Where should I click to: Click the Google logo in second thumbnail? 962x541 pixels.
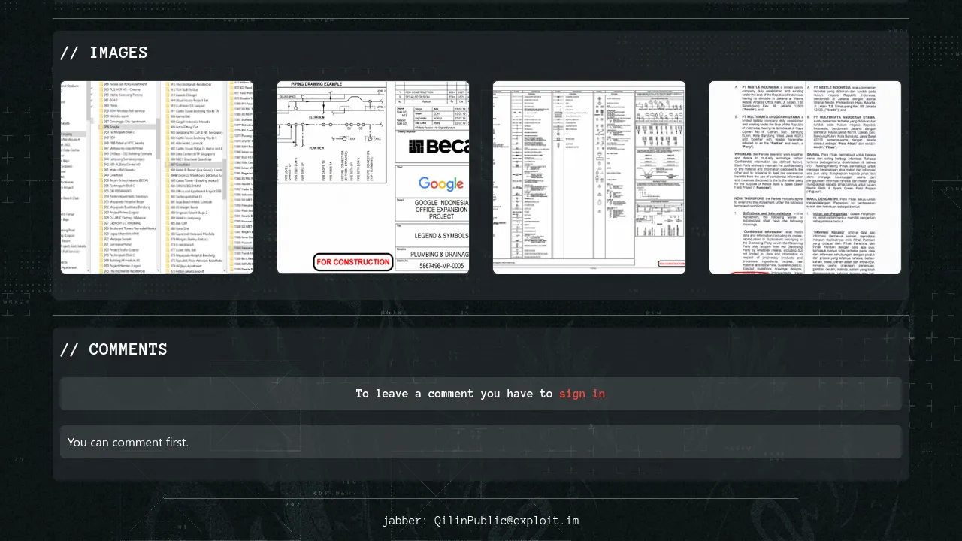tap(441, 183)
